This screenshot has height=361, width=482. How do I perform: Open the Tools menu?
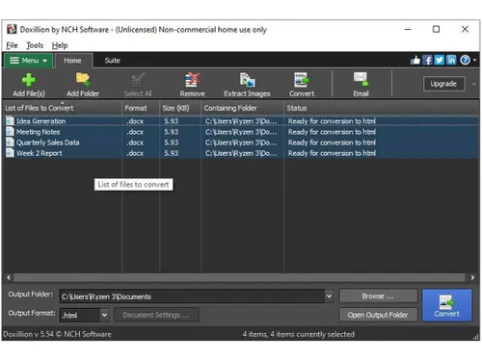(35, 45)
